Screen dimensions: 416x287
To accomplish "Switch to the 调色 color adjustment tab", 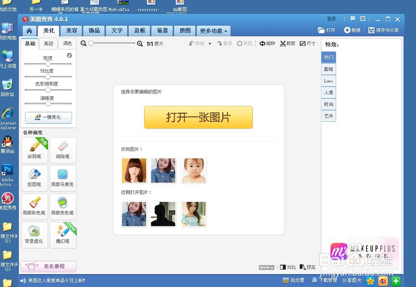I will (67, 43).
